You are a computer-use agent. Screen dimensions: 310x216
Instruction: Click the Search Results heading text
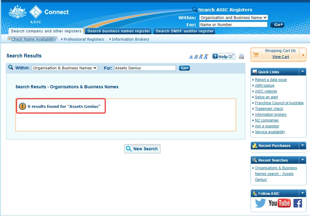24,56
